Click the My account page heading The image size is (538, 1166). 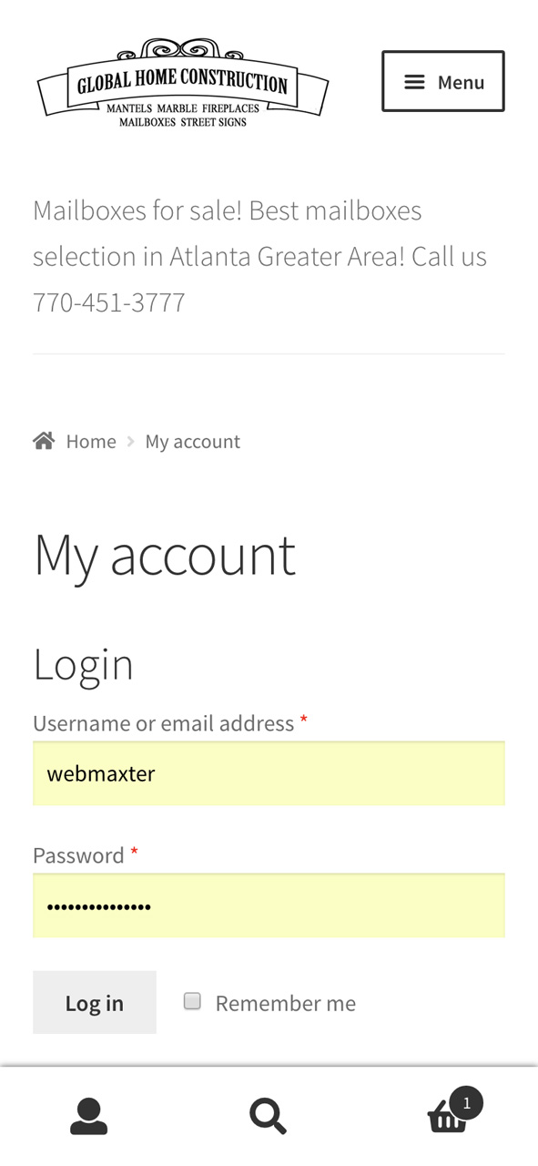click(x=165, y=554)
